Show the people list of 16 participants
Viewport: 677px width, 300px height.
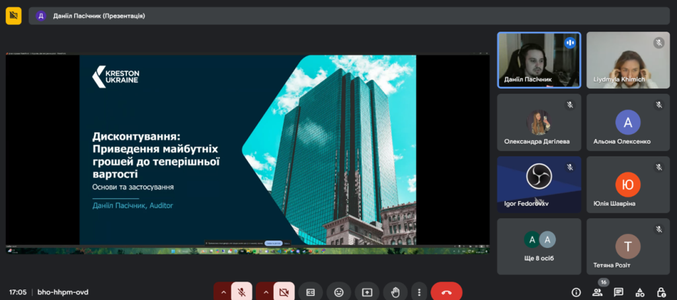click(598, 292)
